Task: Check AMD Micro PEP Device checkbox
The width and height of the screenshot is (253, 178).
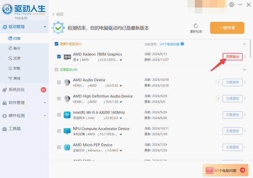Action: [x=59, y=147]
